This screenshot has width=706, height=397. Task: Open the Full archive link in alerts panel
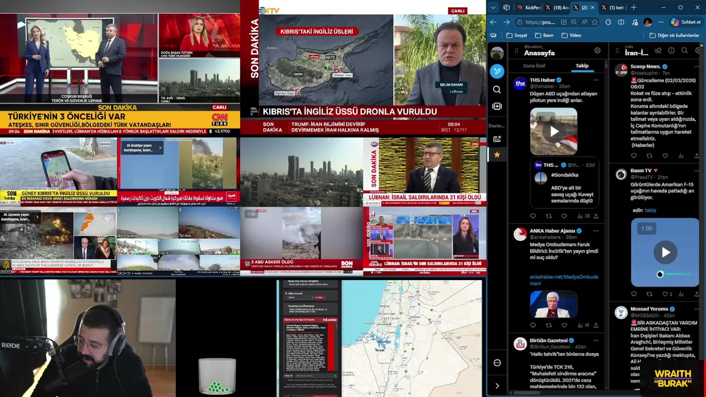click(x=330, y=320)
